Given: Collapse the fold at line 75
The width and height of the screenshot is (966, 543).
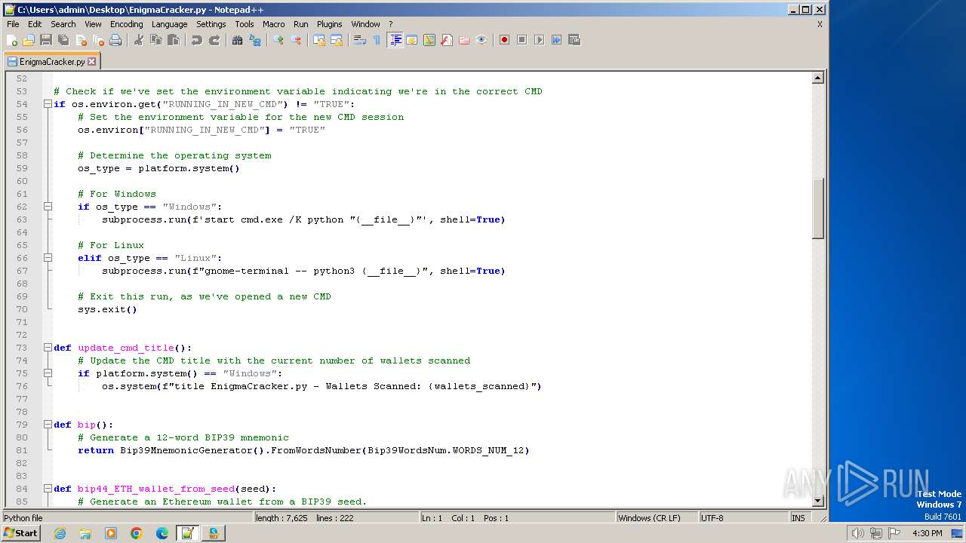Looking at the screenshot, I should (x=48, y=373).
